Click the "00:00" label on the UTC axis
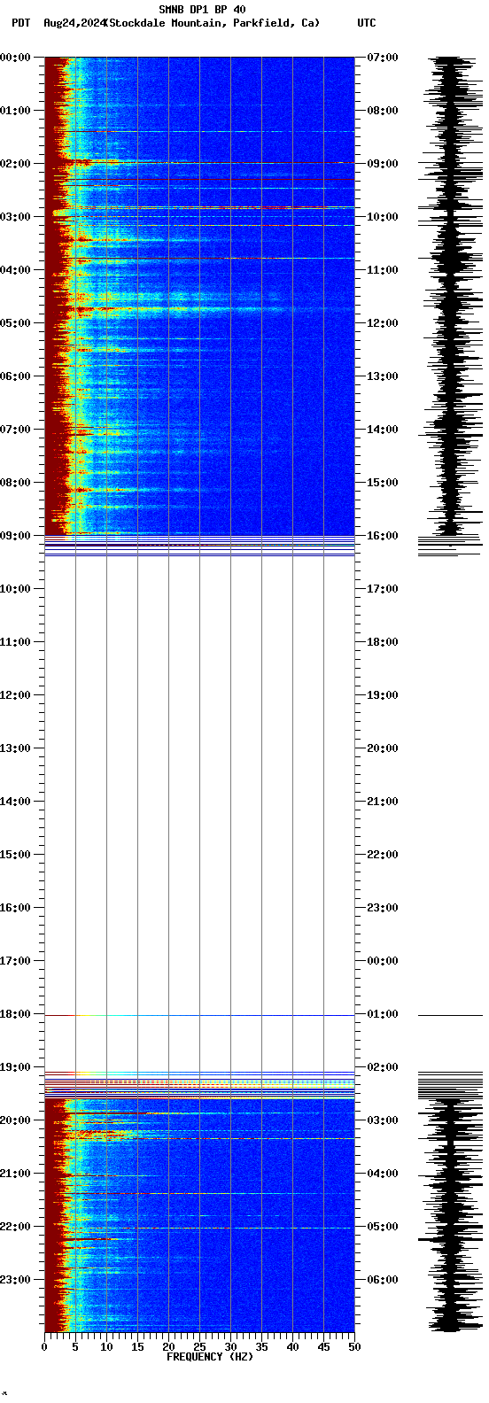This screenshot has width=489, height=1403. (383, 961)
